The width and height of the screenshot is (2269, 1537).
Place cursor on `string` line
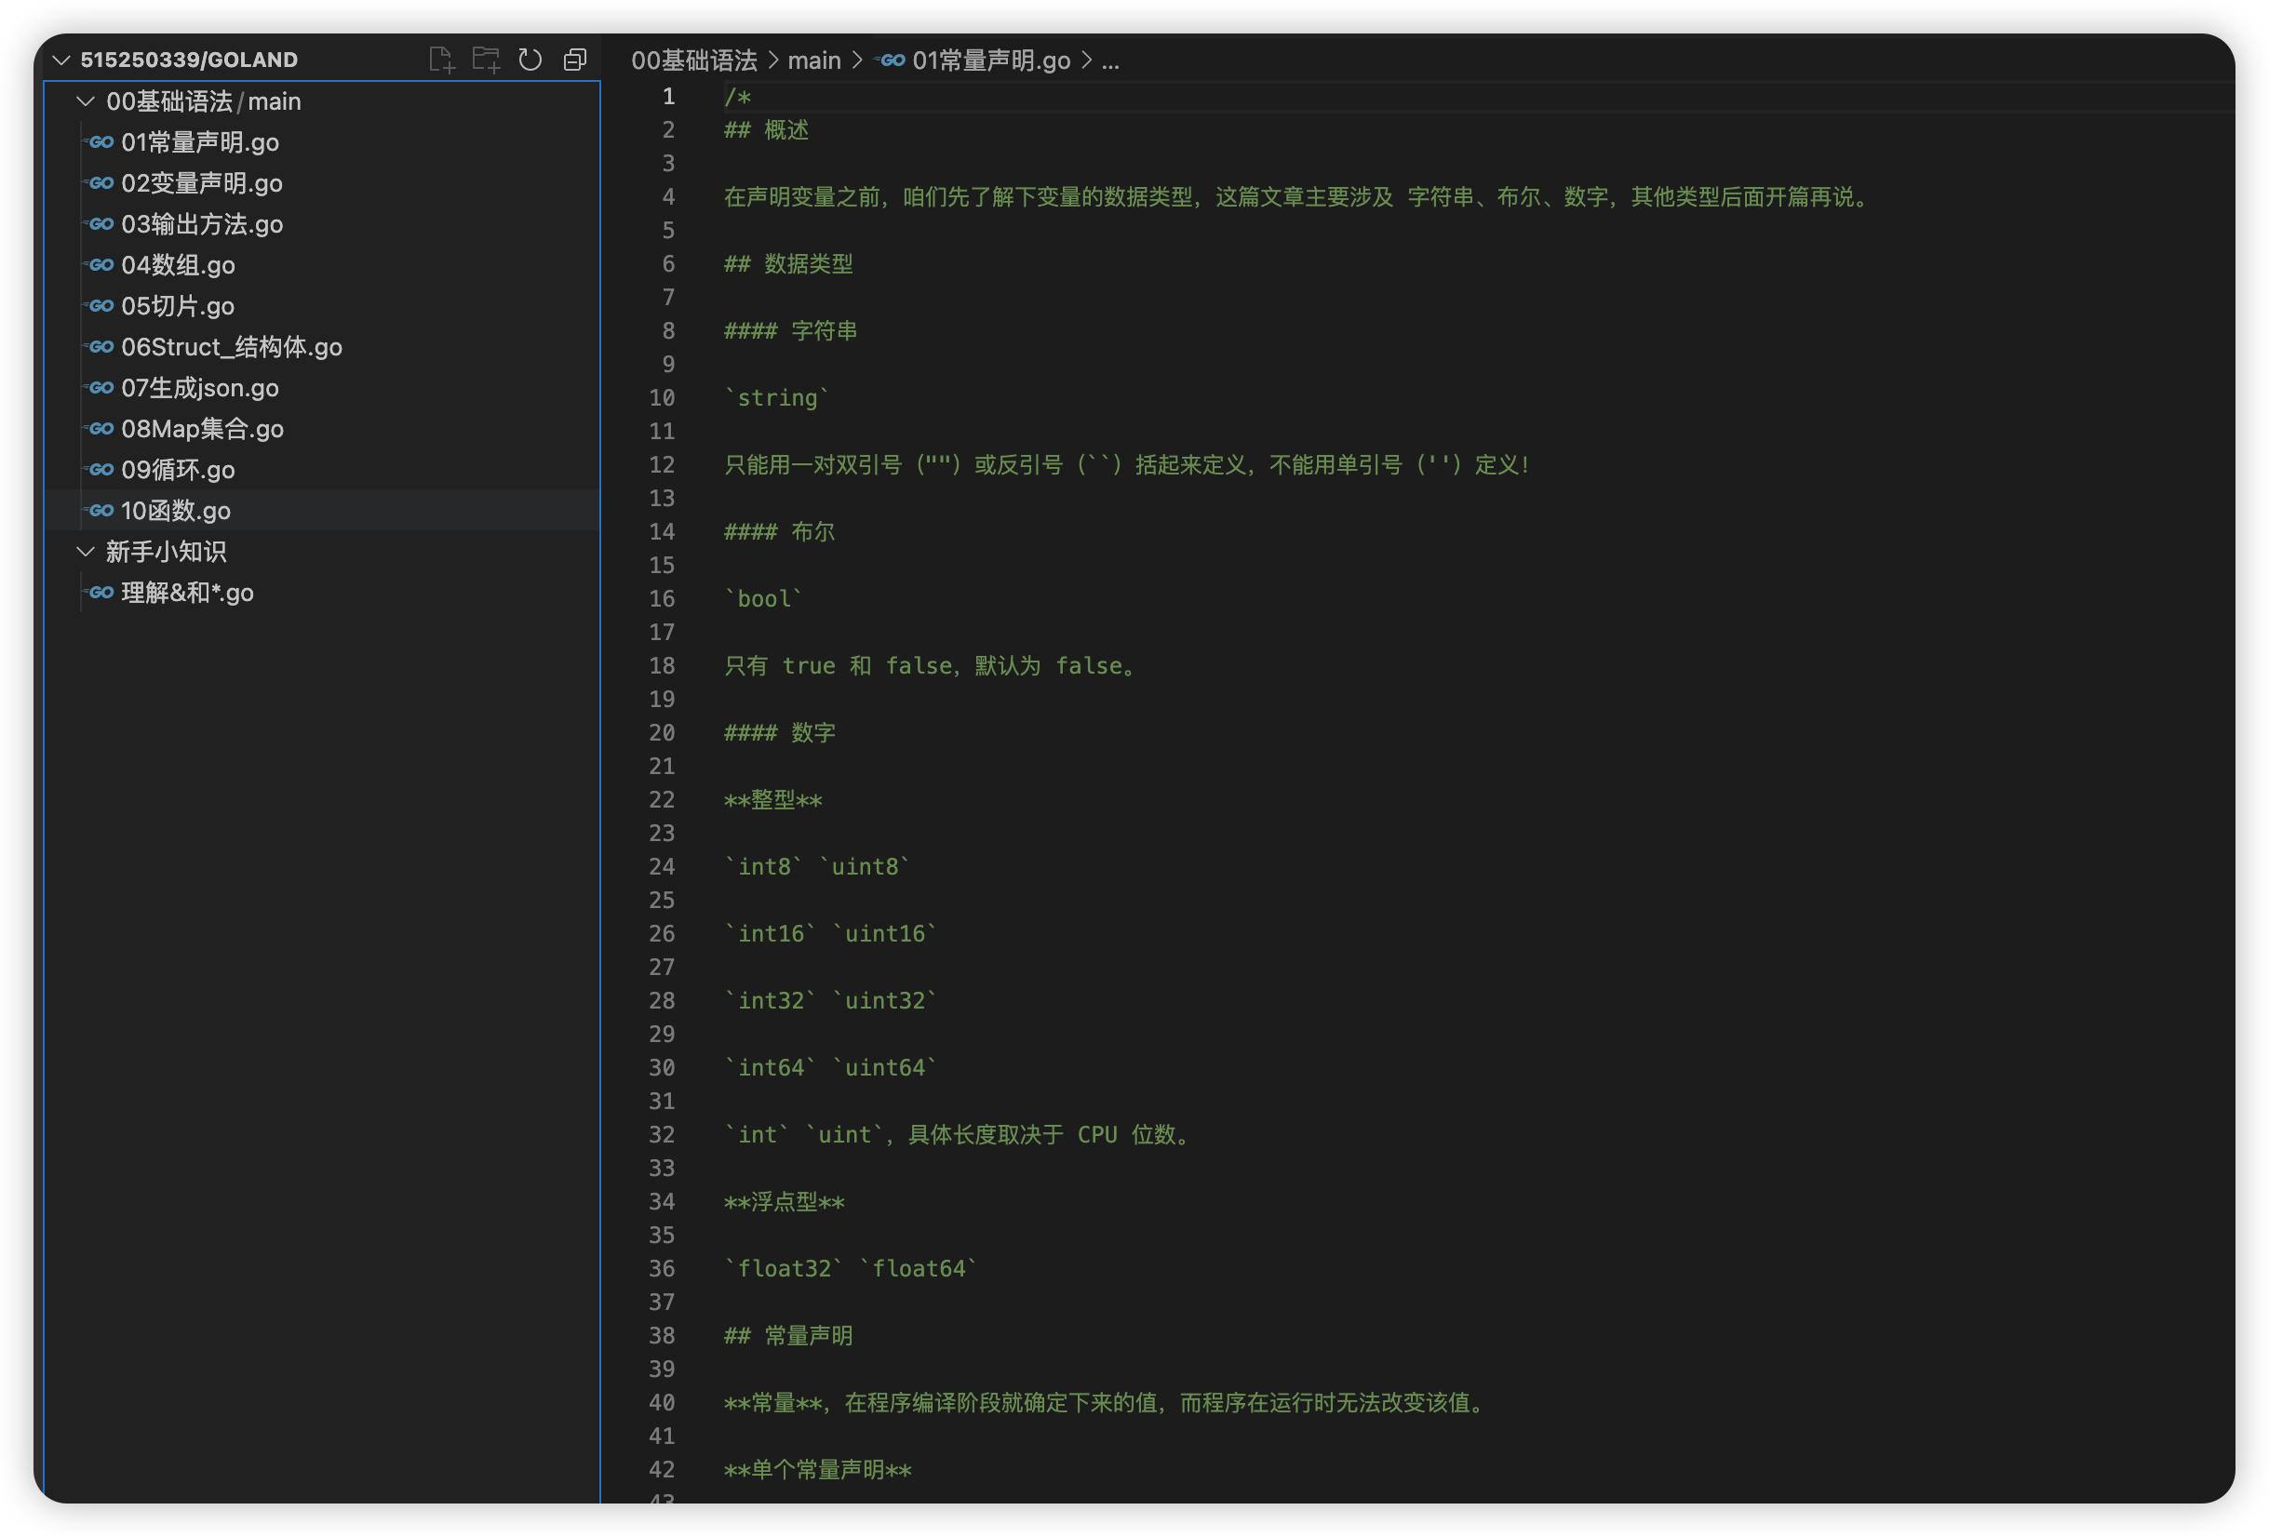pyautogui.click(x=777, y=398)
